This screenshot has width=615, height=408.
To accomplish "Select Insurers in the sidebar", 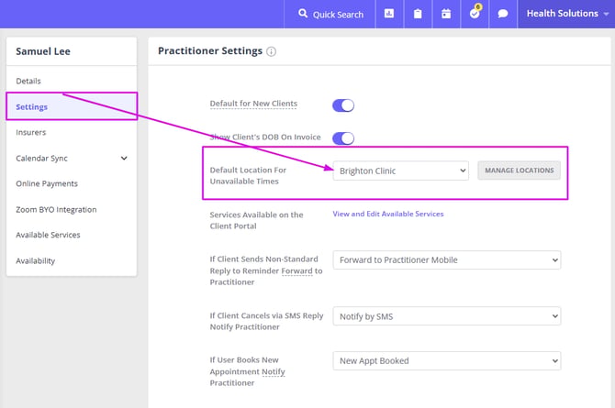I will (x=31, y=133).
